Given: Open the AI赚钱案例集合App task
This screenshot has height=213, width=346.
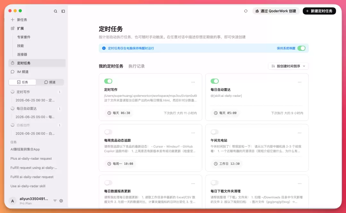Looking at the screenshot, I should point(25,149).
